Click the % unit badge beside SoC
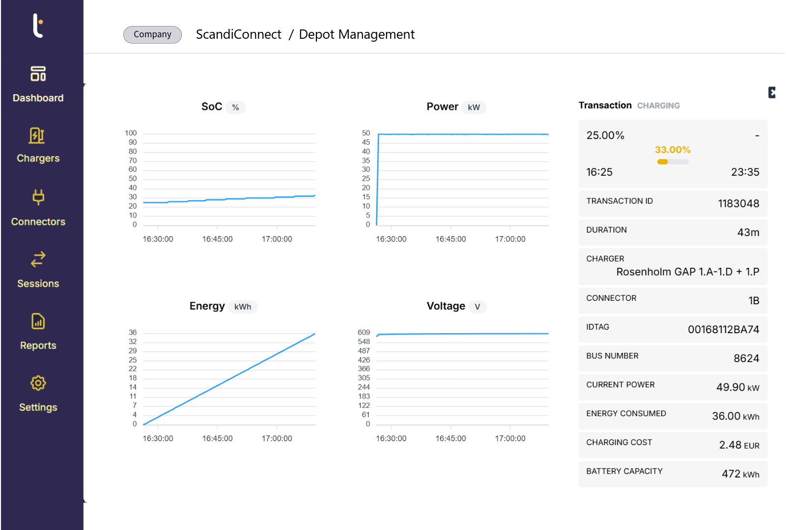This screenshot has height=530, width=786. (235, 107)
